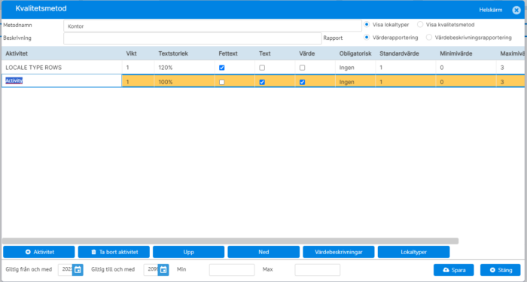
Task: Click the Textstorlek column header
Action: click(x=173, y=53)
